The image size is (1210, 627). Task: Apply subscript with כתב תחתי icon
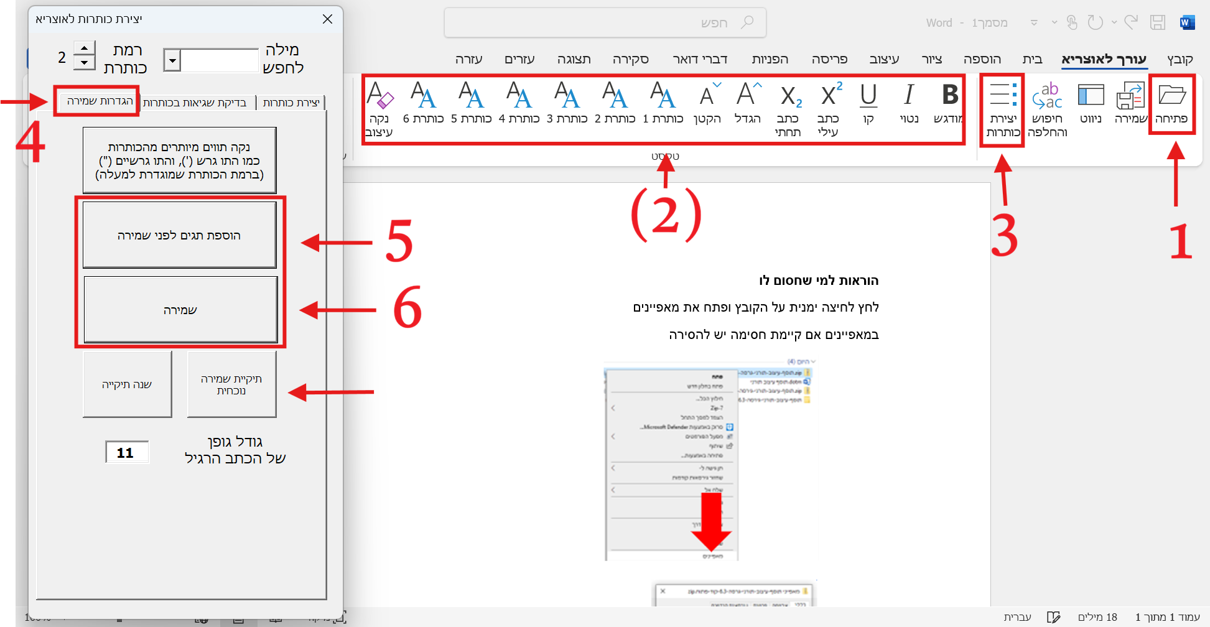(x=789, y=96)
